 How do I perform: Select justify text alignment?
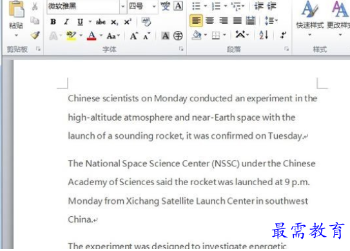click(x=237, y=21)
